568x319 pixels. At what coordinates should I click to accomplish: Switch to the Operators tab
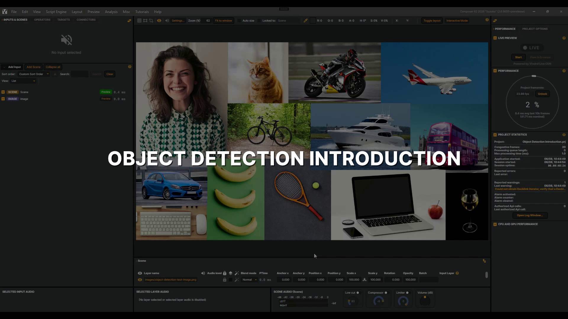click(x=42, y=20)
